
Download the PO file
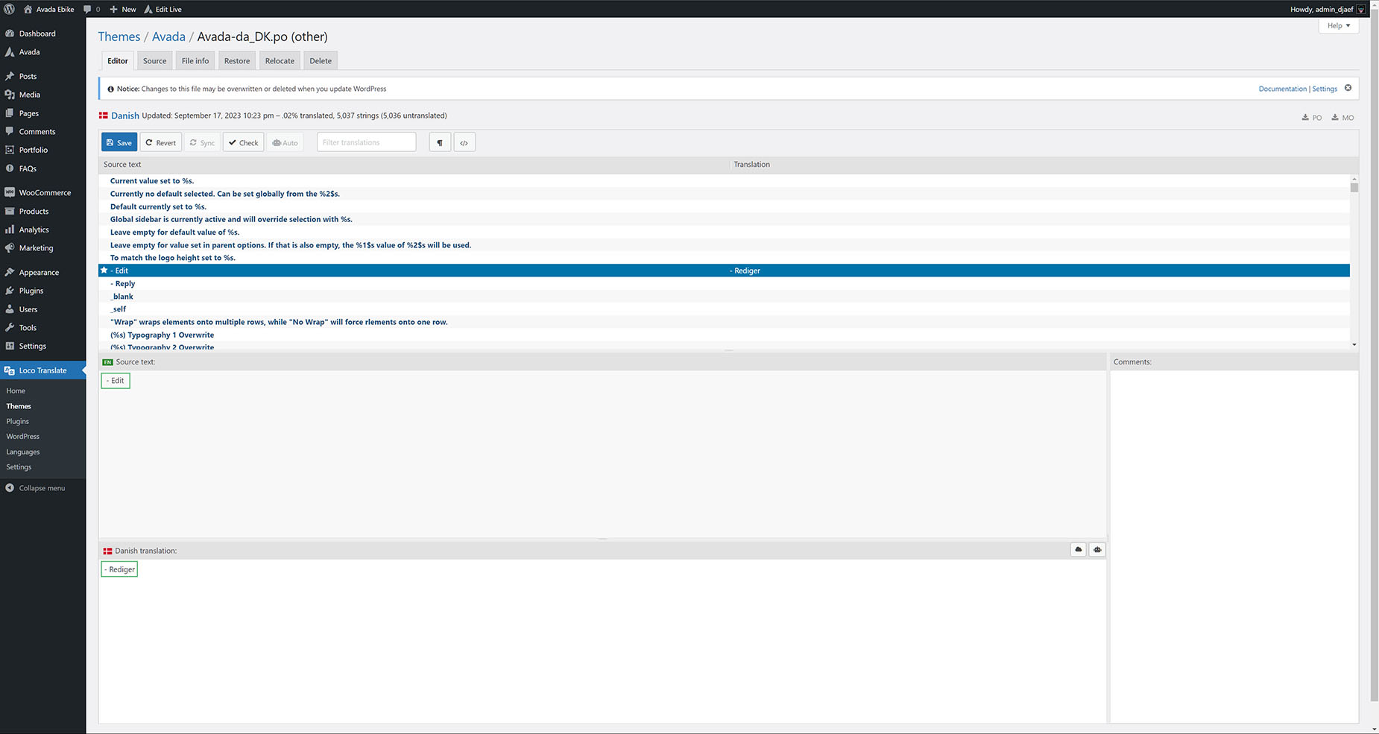coord(1312,118)
